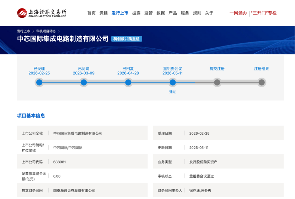The image size is (295, 199).
Task: Click the 已问询 2026-03-09 label
Action: tap(84, 71)
